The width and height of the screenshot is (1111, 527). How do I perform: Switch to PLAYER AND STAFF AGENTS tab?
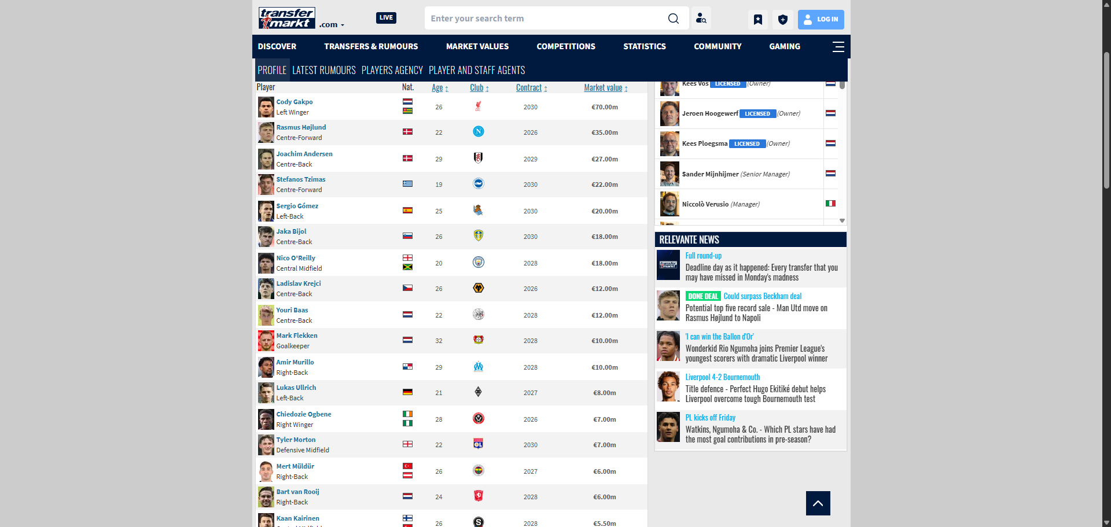(x=477, y=70)
